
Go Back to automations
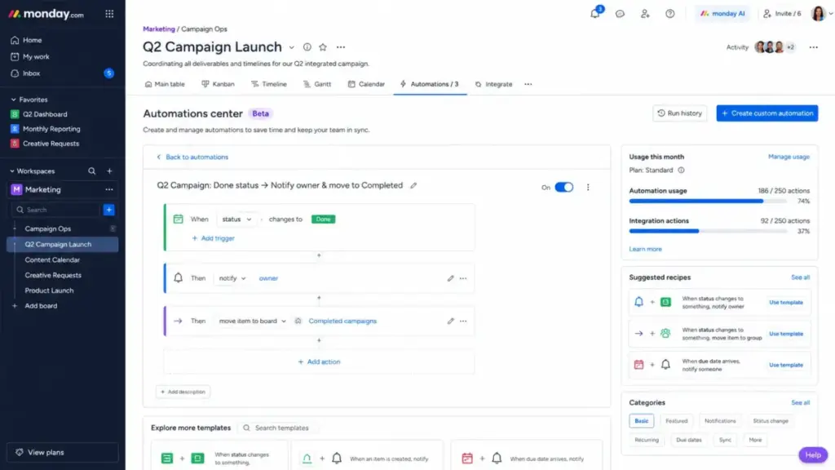192,157
